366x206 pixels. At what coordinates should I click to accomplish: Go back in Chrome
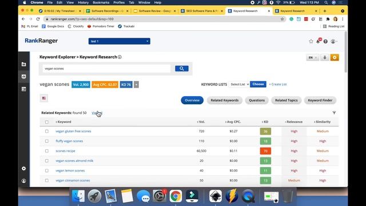click(x=23, y=19)
